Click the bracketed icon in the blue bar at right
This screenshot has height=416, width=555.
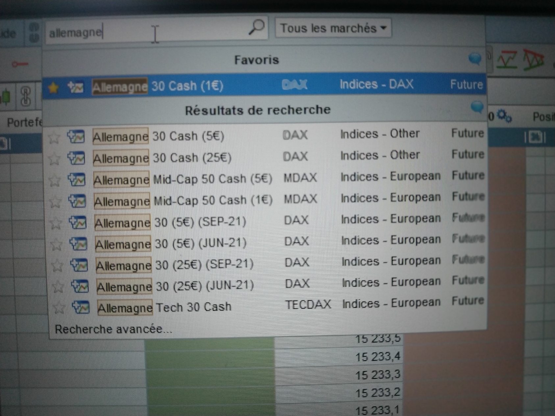pyautogui.click(x=535, y=137)
